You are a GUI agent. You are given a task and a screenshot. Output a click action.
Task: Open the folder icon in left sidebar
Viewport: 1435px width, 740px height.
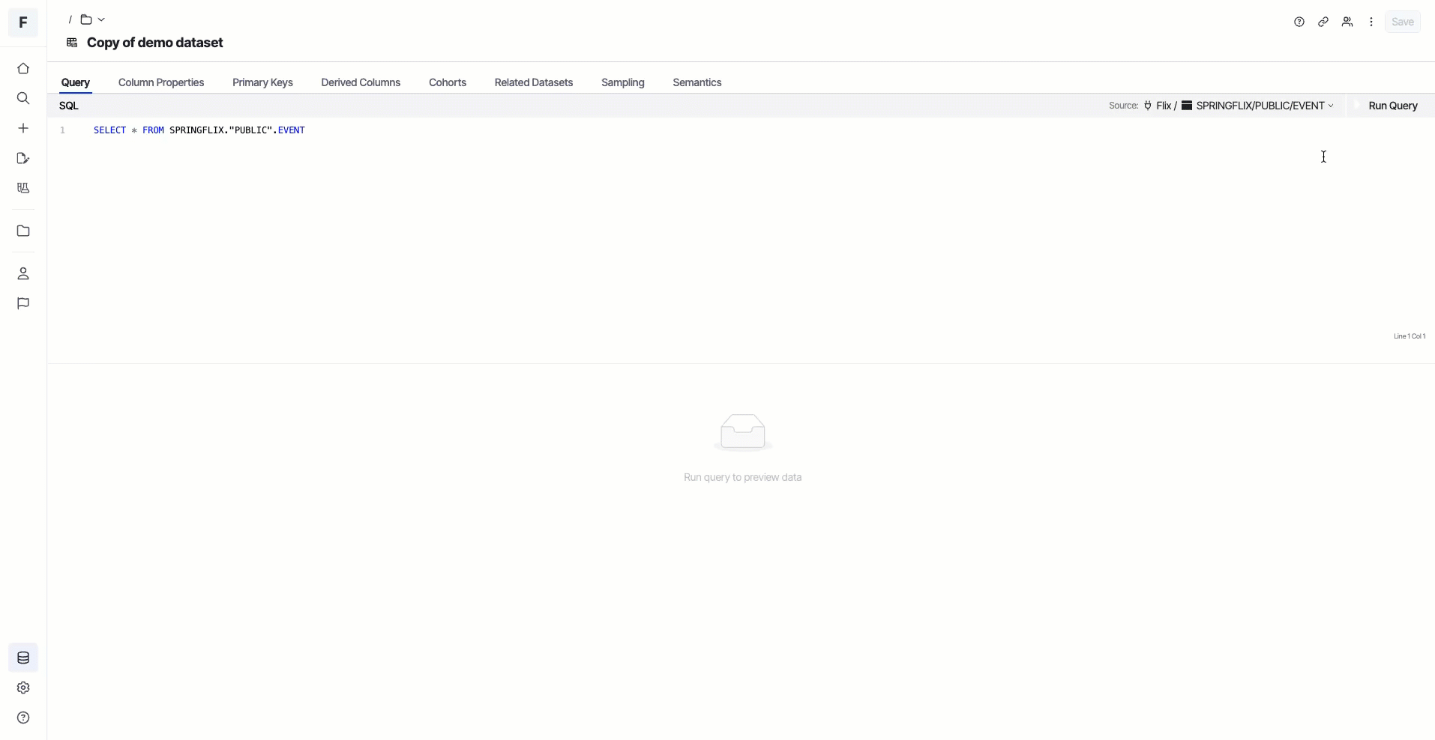(23, 231)
